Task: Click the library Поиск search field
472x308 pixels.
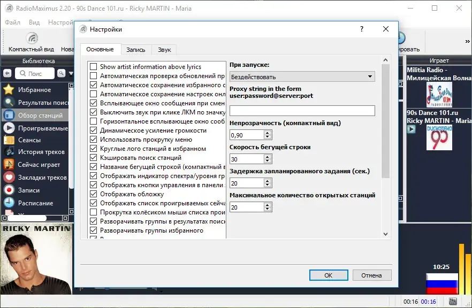Action: [x=35, y=73]
